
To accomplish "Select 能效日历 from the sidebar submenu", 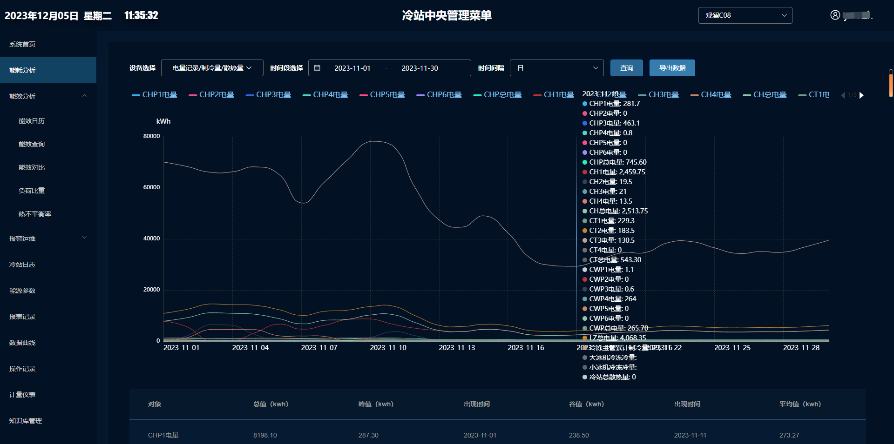I will pyautogui.click(x=32, y=121).
